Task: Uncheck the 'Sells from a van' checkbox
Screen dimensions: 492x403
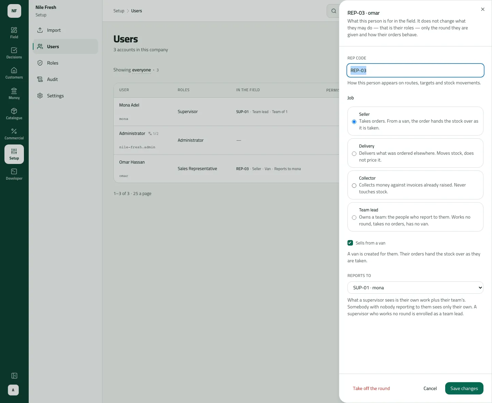Action: coord(350,243)
